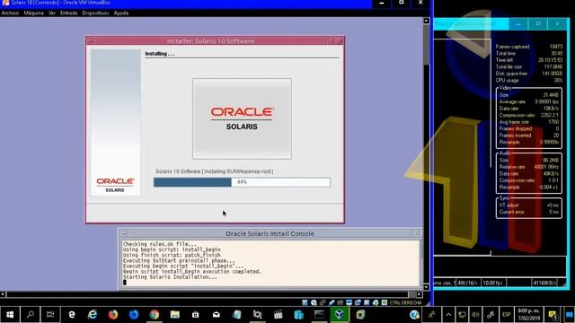Open Task View on the taskbar
The image size is (575, 323).
coord(50,314)
